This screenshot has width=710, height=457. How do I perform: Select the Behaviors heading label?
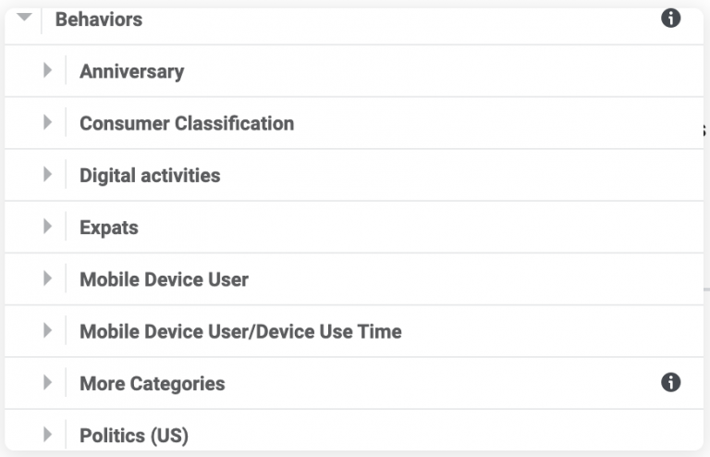coord(99,19)
